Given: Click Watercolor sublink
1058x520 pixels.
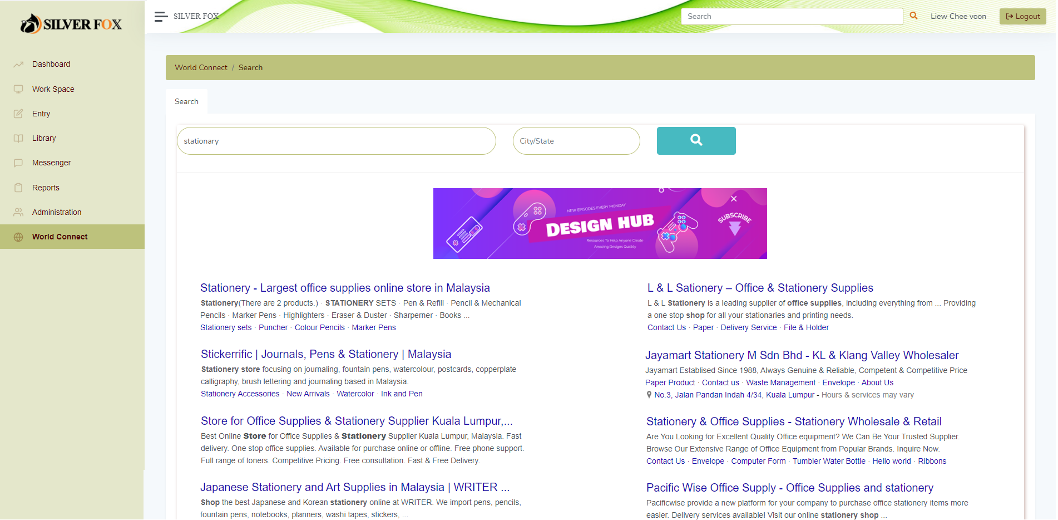Looking at the screenshot, I should [355, 394].
